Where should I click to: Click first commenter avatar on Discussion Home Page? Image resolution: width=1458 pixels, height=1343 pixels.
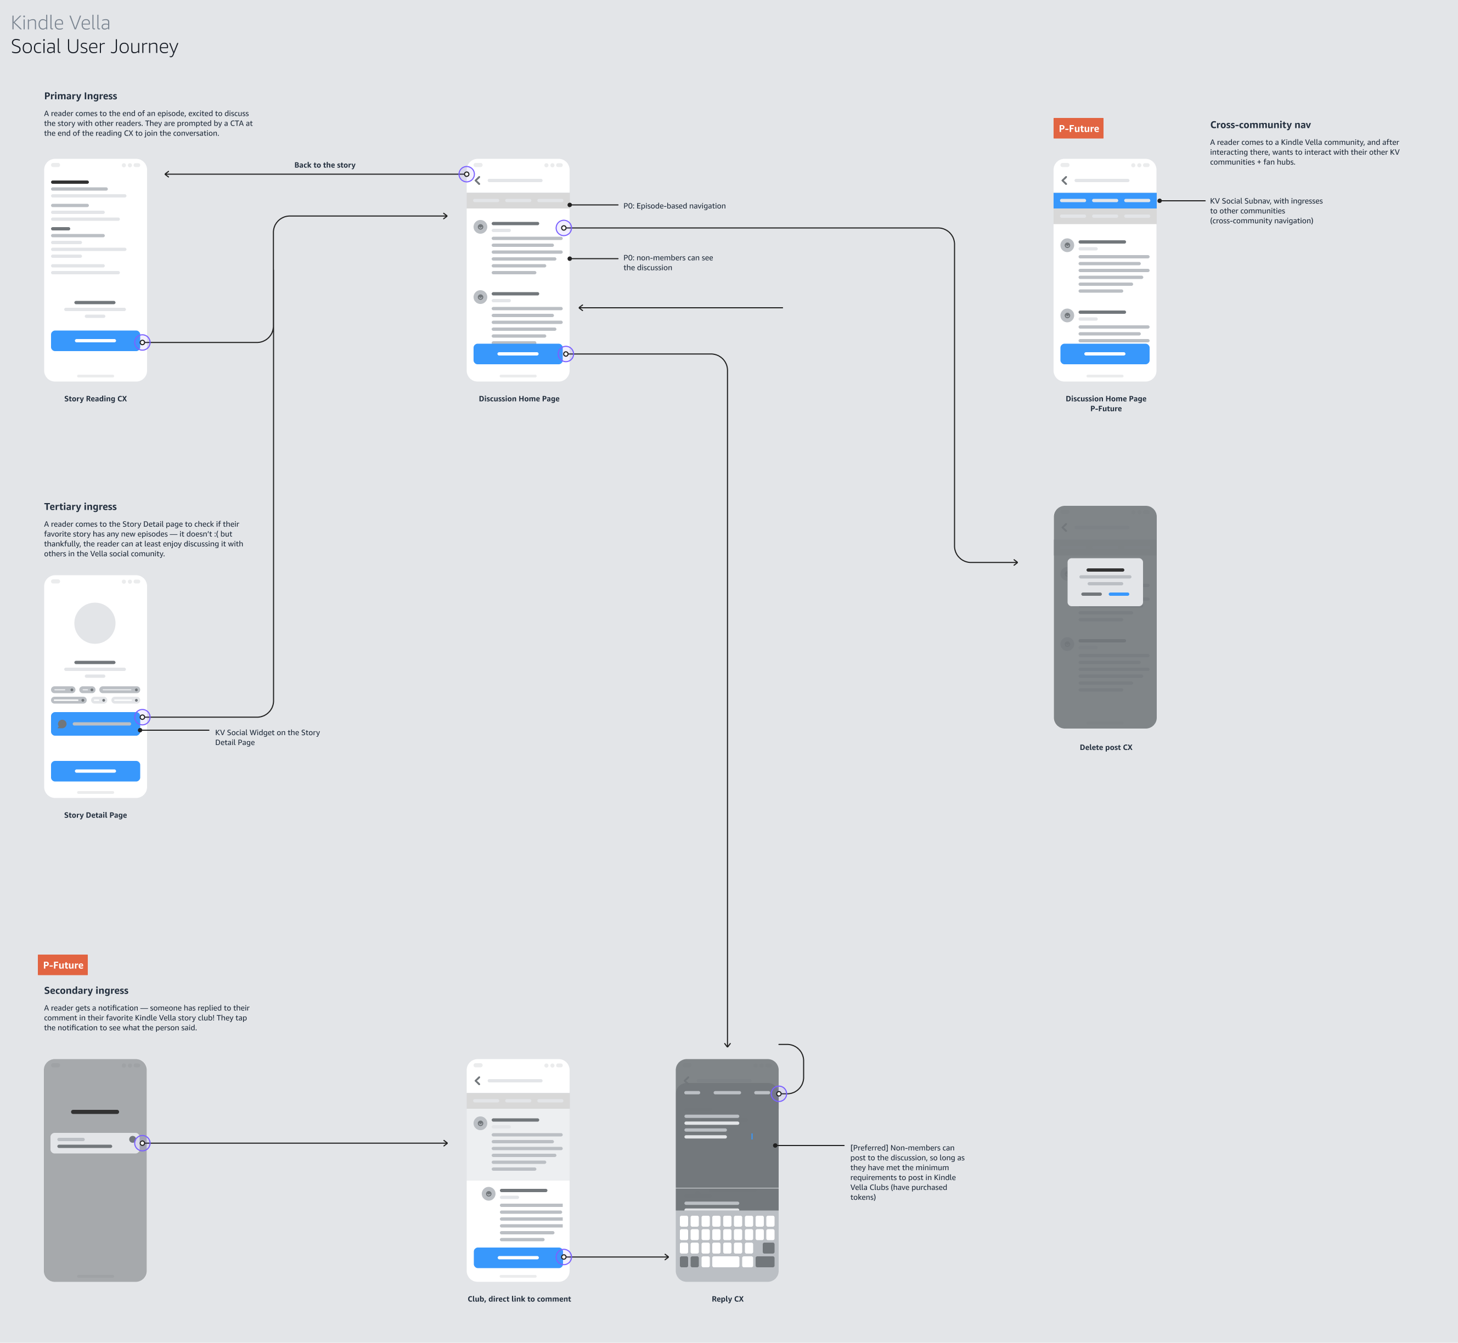pos(481,227)
